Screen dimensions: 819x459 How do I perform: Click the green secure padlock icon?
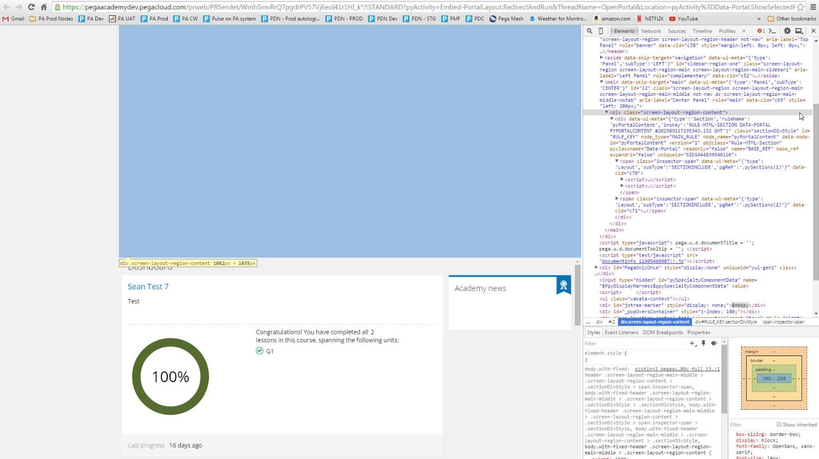pos(57,7)
